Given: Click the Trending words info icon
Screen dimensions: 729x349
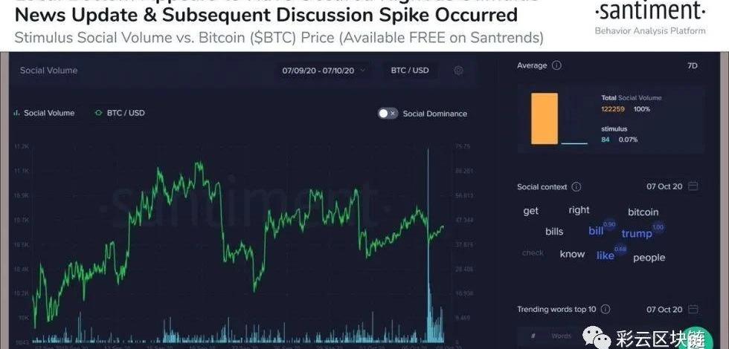Looking at the screenshot, I should pos(606,309).
